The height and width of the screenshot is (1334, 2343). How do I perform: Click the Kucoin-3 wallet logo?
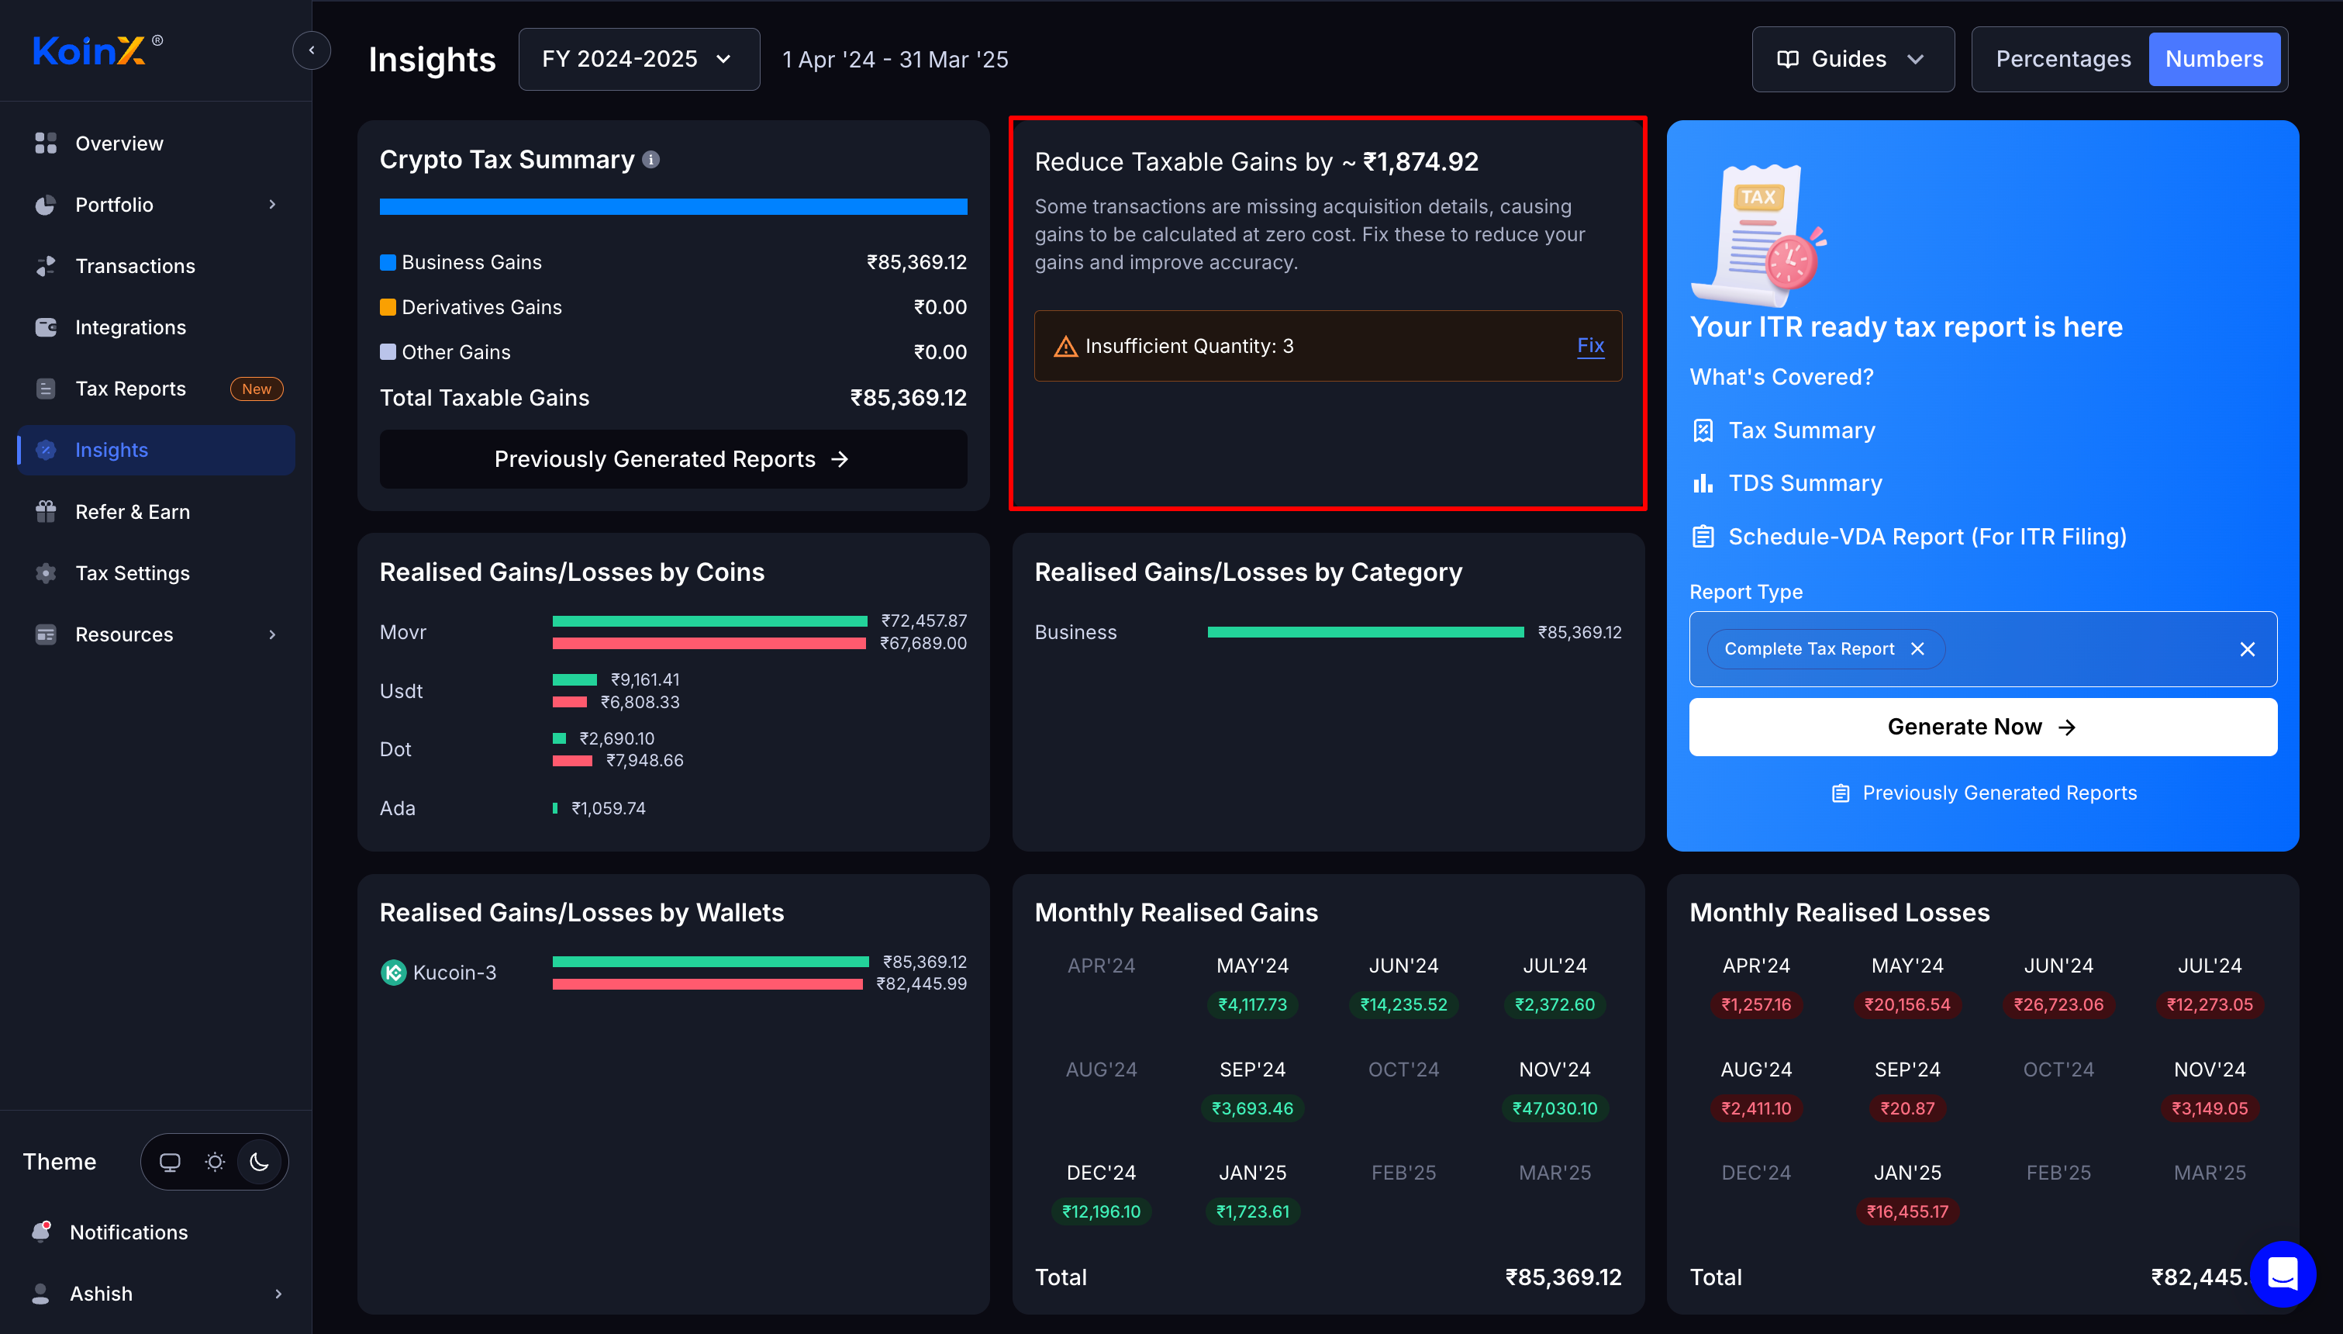tap(394, 972)
